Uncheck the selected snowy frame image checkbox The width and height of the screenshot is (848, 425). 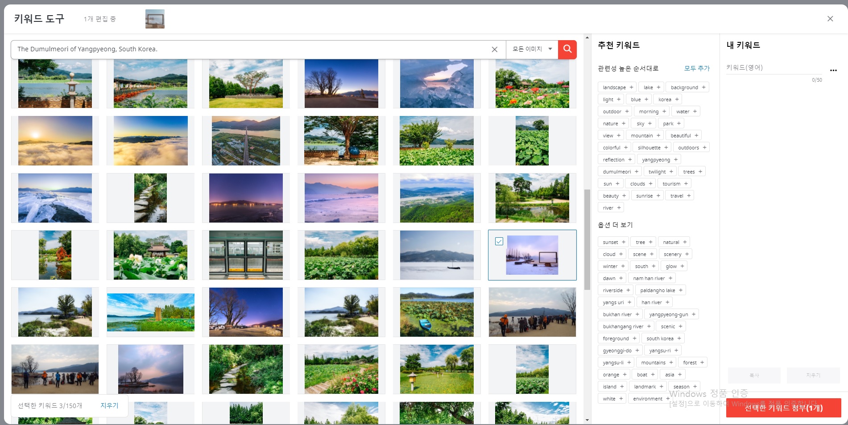[x=499, y=241]
